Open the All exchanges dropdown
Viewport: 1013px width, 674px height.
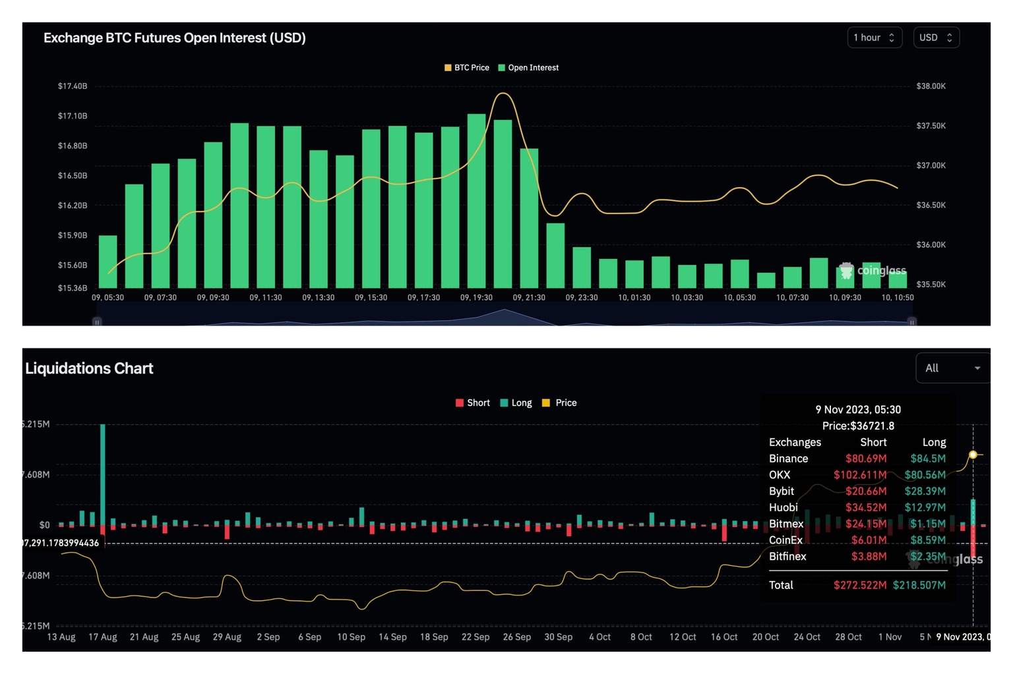click(952, 368)
